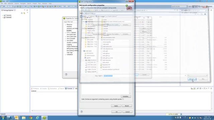Viewport: 214px width, 120px height.
Task: Click heap status 137M of 185M
Action: pos(173,114)
